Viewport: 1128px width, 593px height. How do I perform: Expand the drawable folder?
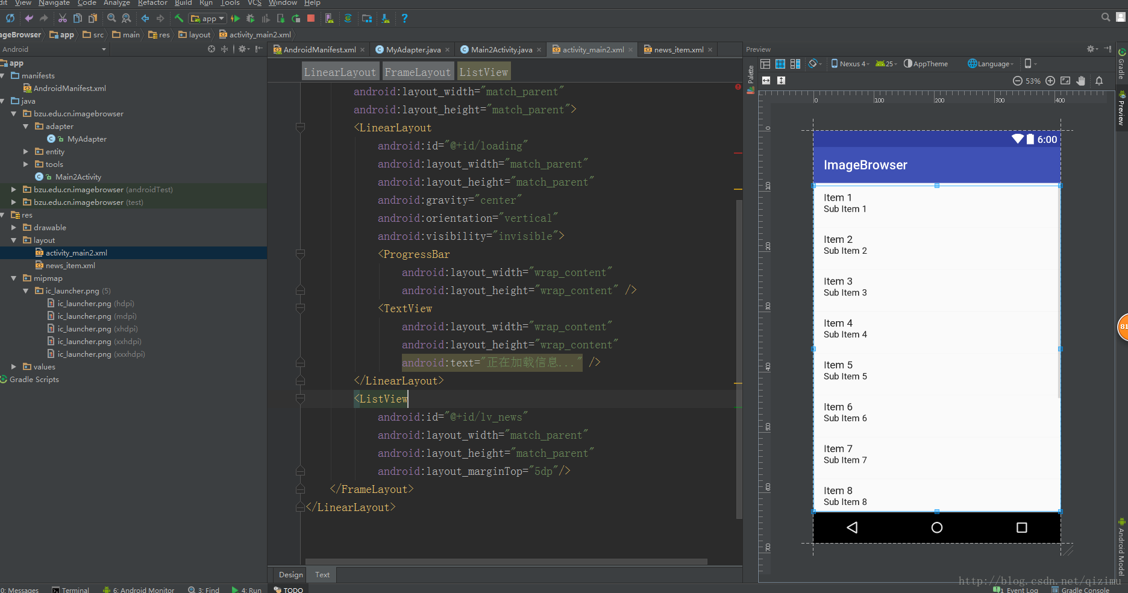(14, 228)
